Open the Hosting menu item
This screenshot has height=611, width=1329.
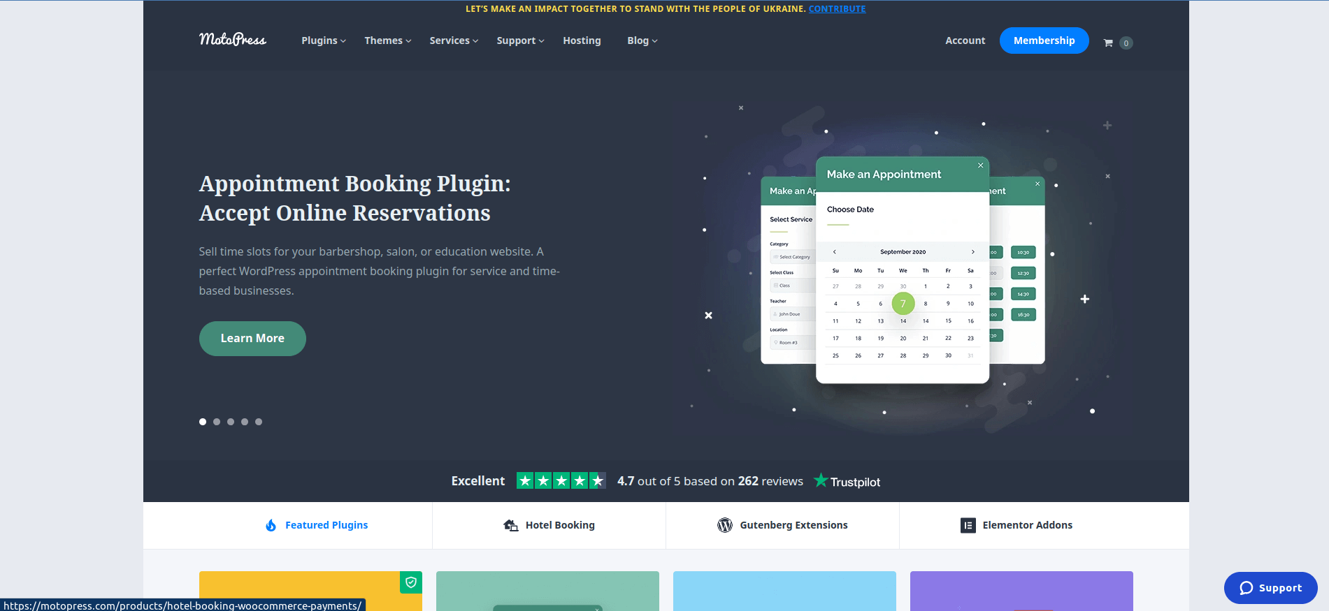pos(582,41)
